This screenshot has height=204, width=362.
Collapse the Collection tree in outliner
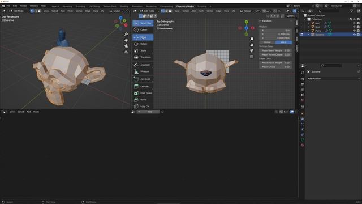tap(305, 19)
